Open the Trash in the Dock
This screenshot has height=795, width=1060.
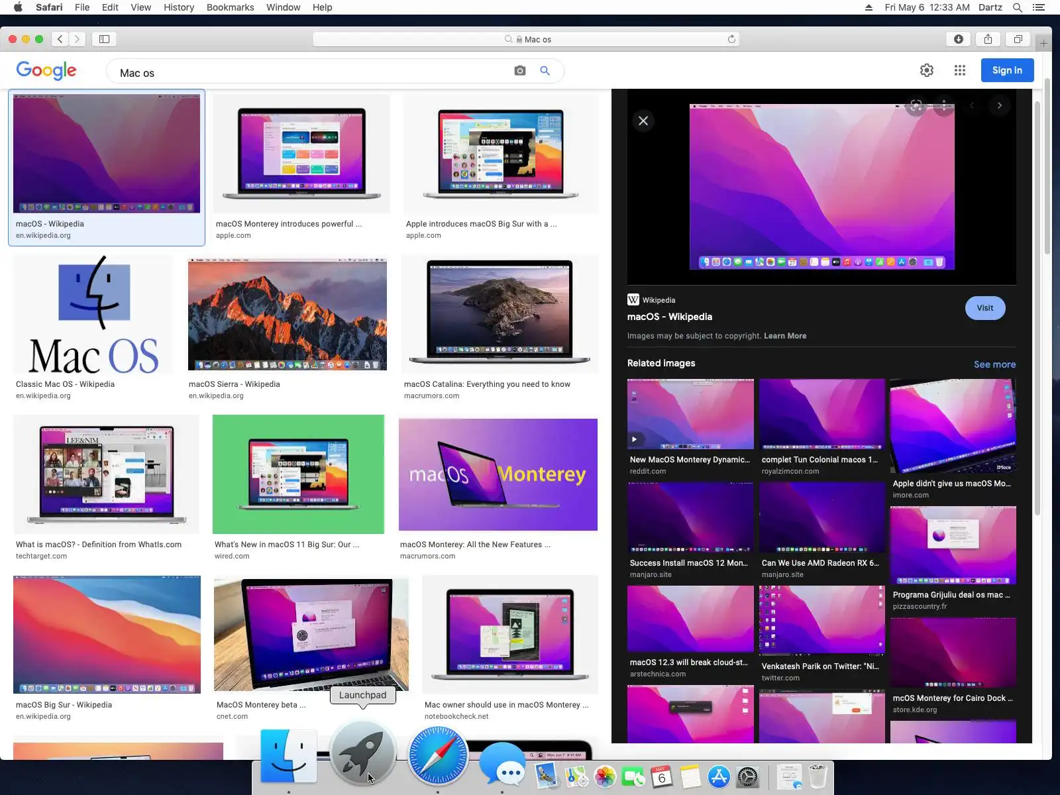click(x=818, y=776)
